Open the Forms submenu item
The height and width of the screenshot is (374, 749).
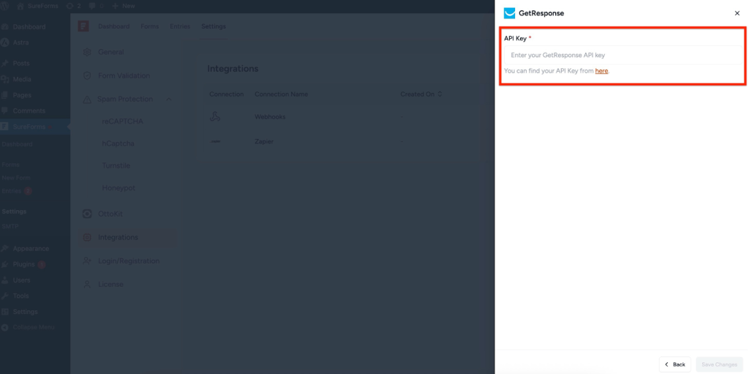click(10, 165)
